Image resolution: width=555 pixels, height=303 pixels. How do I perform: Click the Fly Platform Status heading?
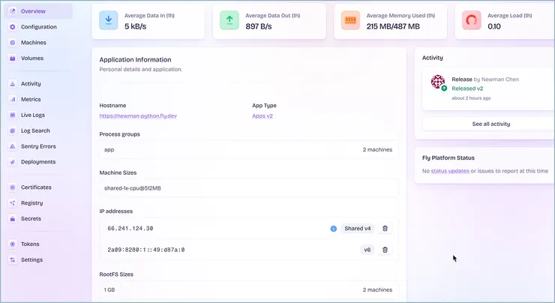(448, 157)
